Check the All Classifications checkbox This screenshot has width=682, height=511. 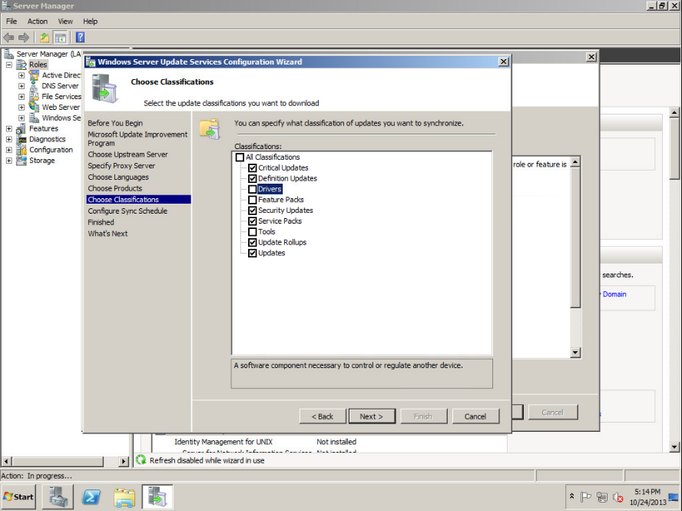240,157
